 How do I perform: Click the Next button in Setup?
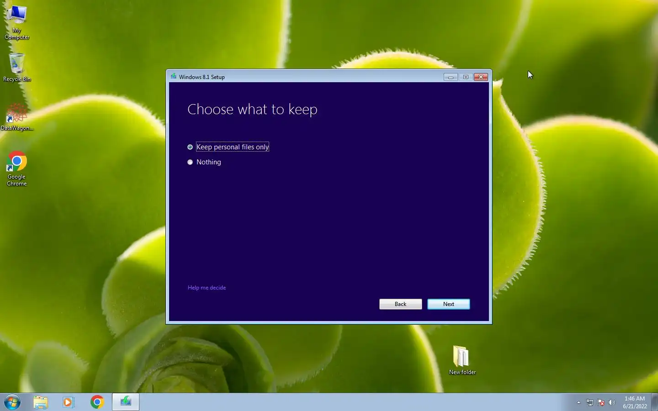[x=449, y=304]
